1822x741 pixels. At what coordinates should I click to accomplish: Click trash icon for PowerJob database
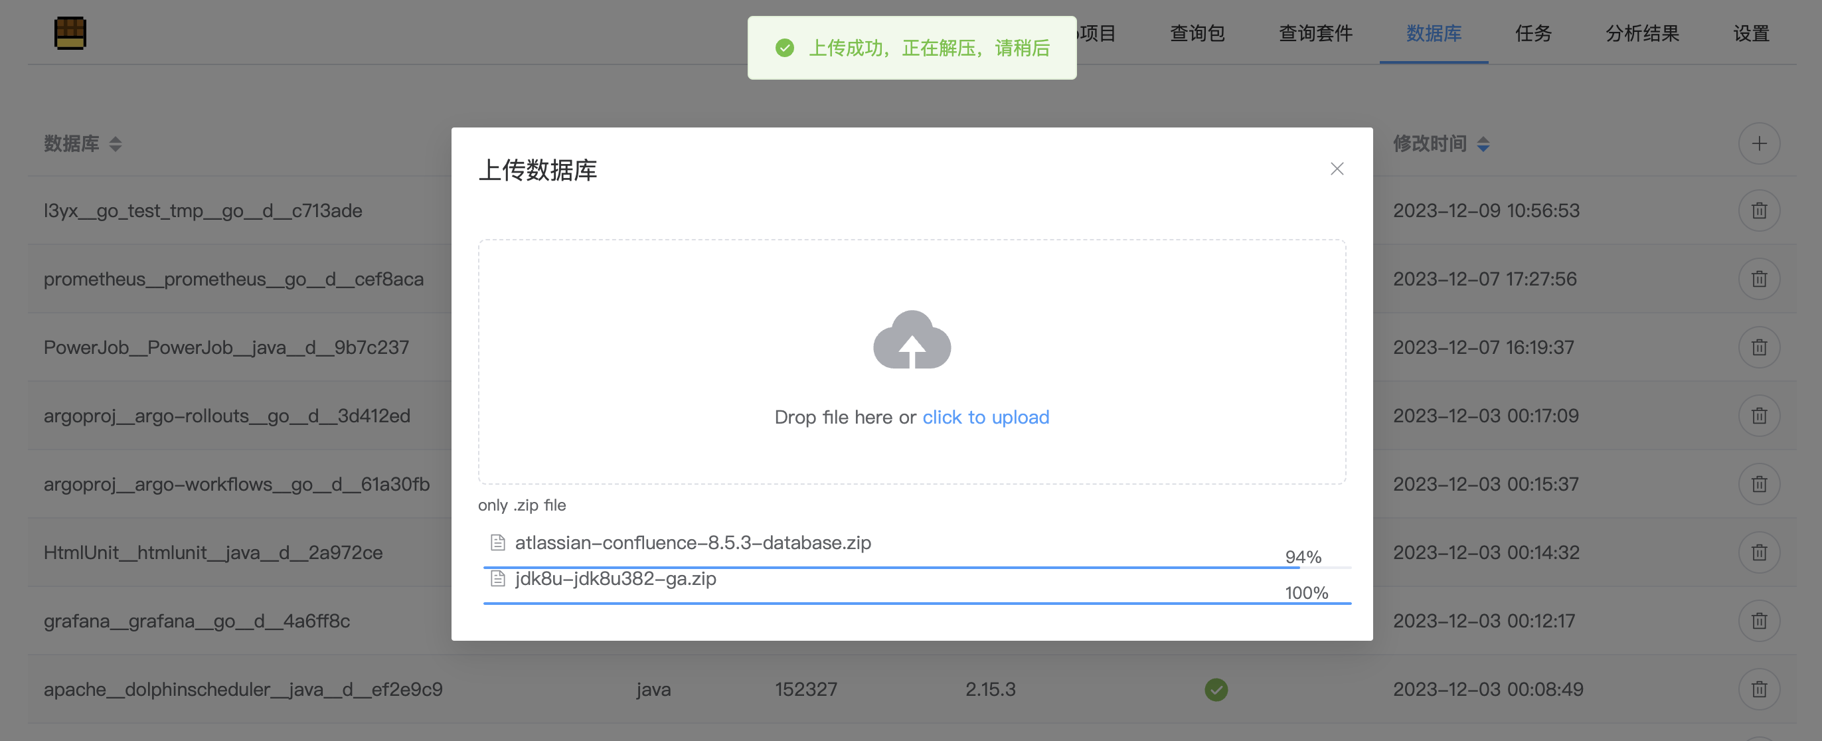click(x=1758, y=348)
